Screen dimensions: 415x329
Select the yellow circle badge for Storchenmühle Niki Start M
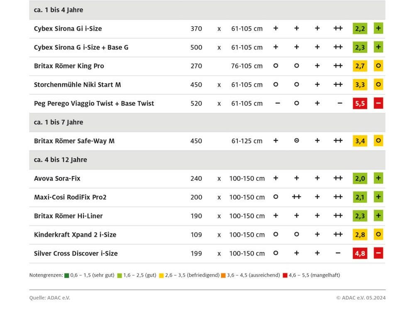point(378,84)
